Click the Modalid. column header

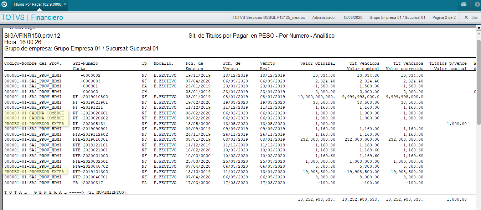[164, 63]
